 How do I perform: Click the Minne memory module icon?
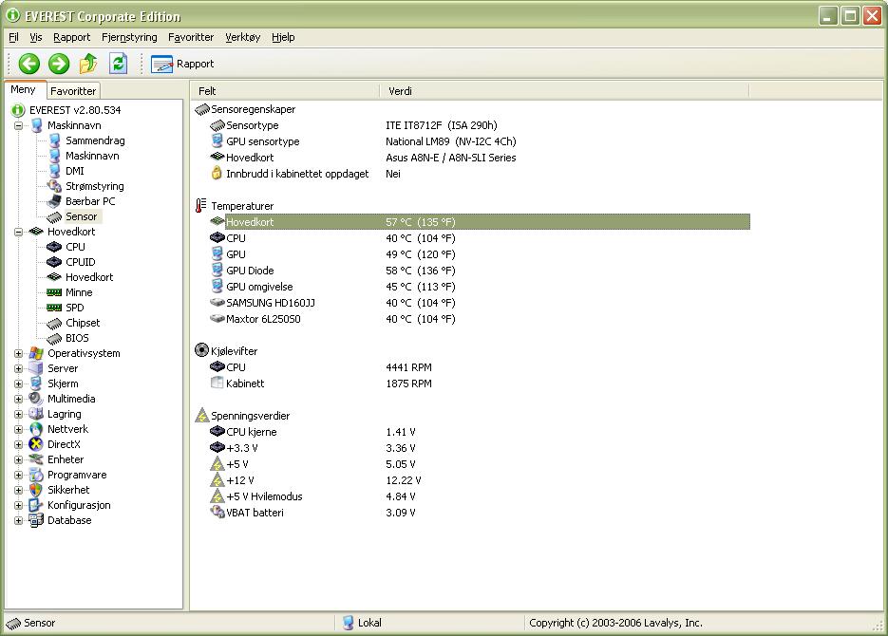pyautogui.click(x=54, y=292)
